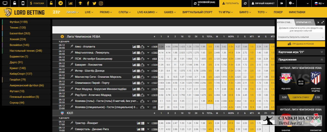This screenshot has height=132, width=327.
Task: Visit the Facebook page icon
Action: pos(88,3)
